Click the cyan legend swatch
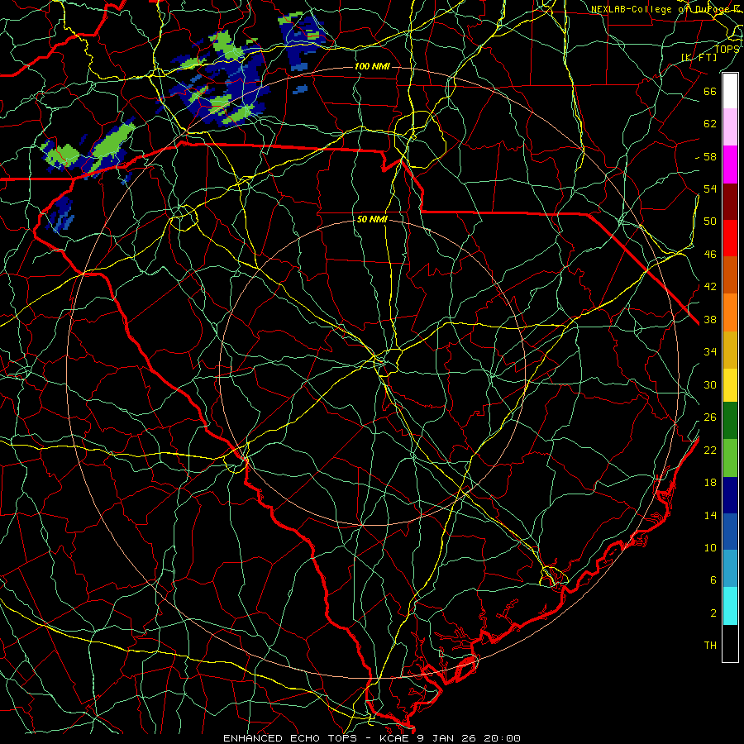Viewport: 744px width, 744px height. (730, 606)
